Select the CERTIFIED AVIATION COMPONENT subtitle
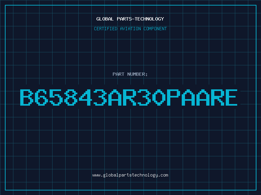Screen dimensions: 261x195 click(x=130, y=29)
